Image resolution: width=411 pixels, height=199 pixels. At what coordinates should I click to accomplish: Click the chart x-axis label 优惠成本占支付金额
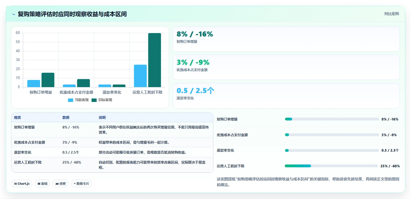[x=76, y=92]
